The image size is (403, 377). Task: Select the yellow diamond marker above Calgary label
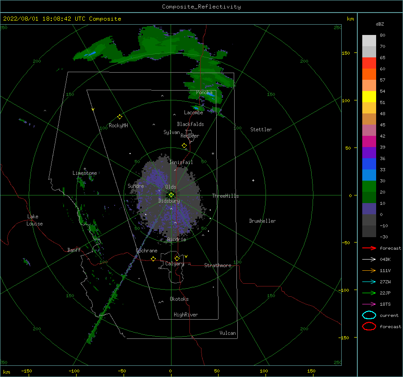[x=177, y=258]
